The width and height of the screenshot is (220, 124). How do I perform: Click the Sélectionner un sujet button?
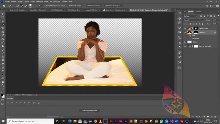94,6
